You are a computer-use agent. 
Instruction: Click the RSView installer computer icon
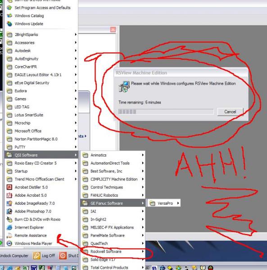124,86
